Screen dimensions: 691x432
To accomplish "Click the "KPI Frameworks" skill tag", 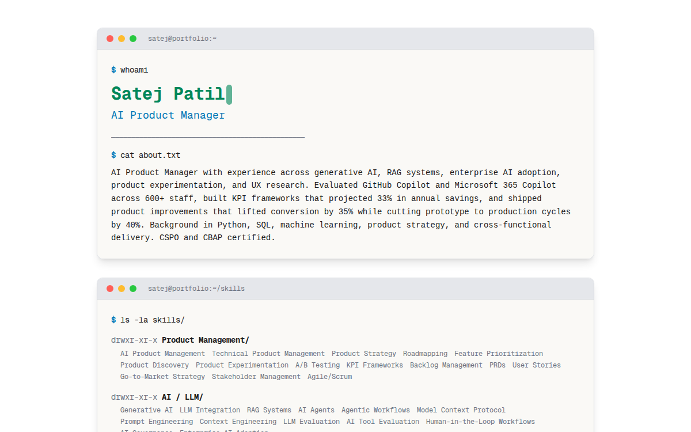I will coord(375,365).
